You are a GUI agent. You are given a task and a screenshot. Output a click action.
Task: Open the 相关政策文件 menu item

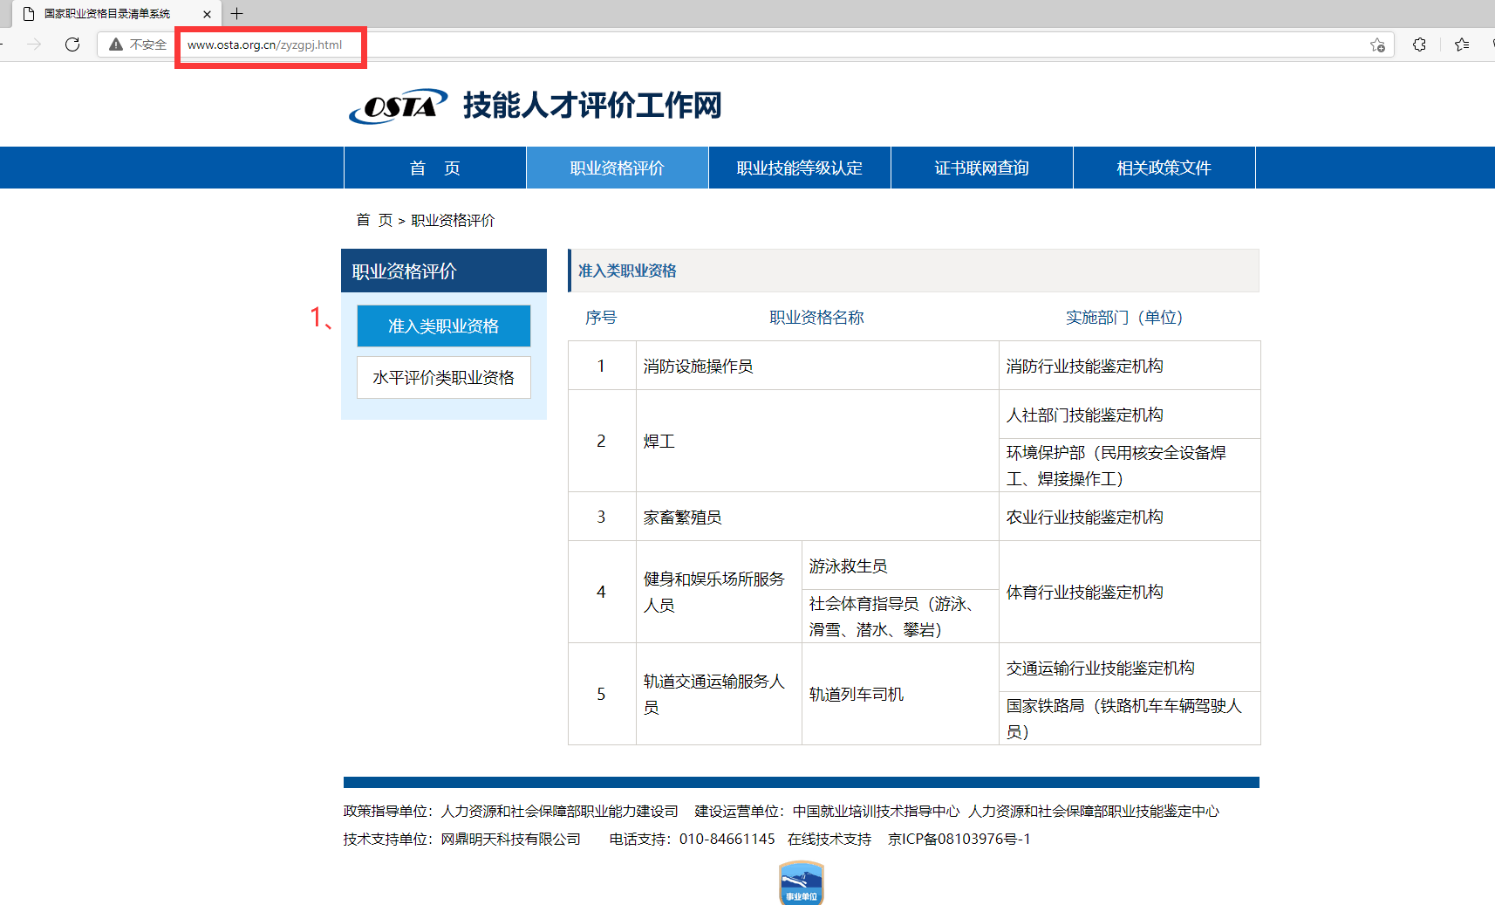[1163, 167]
